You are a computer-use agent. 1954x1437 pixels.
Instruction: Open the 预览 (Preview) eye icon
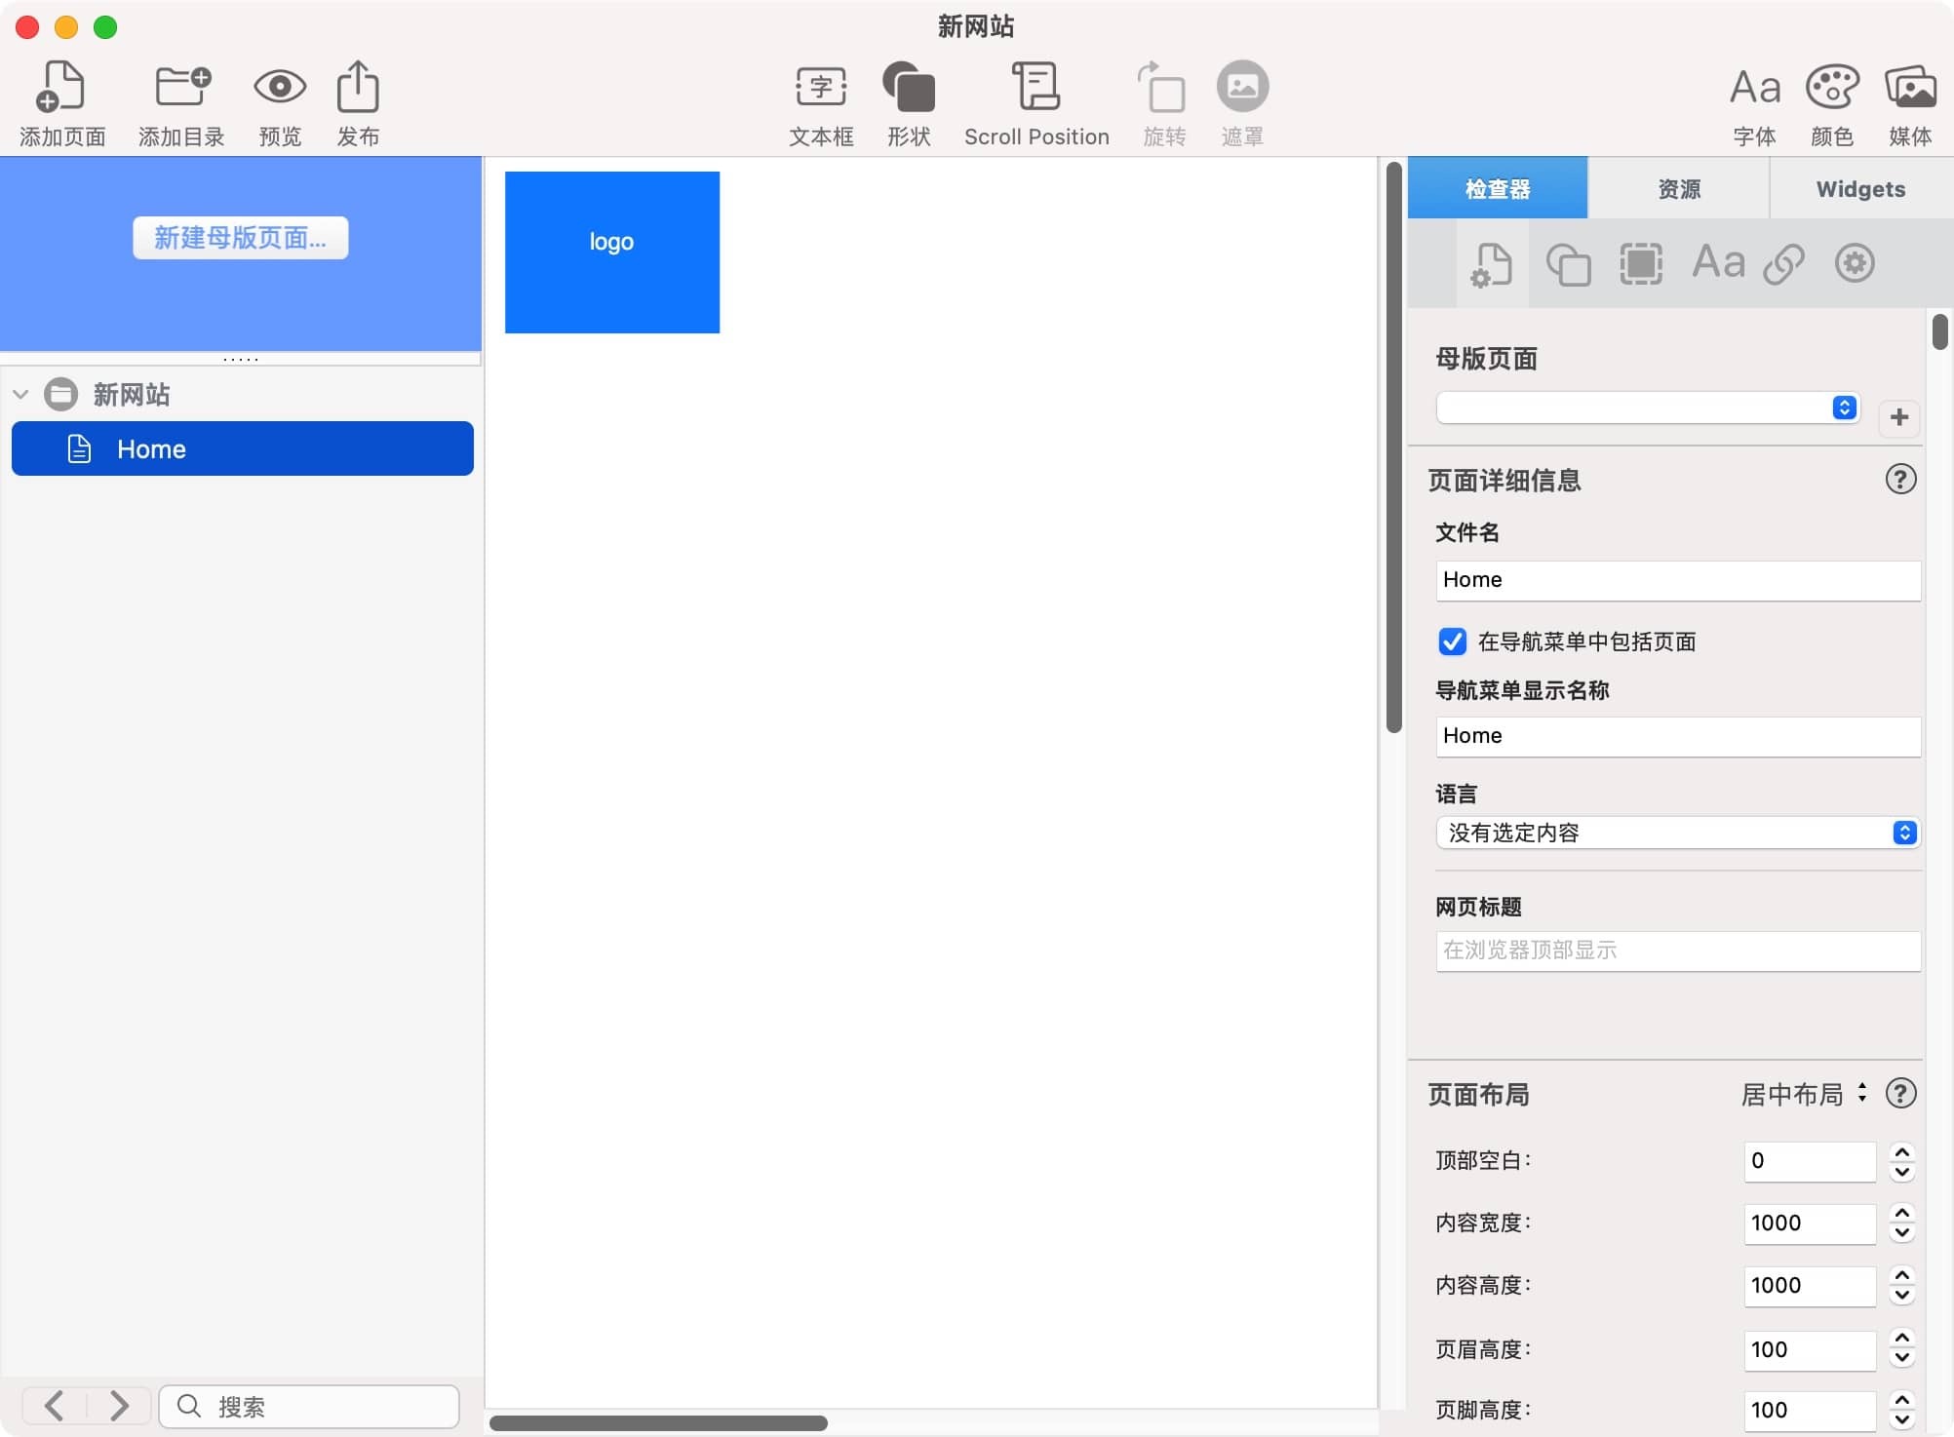tap(280, 87)
